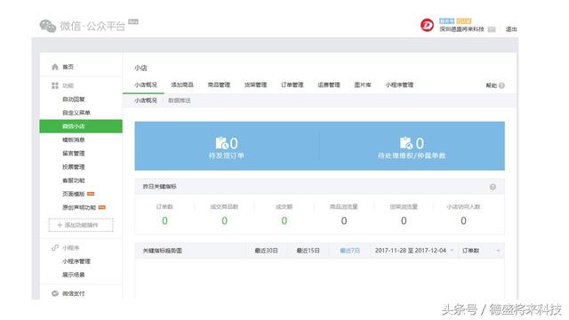Image resolution: width=569 pixels, height=320 pixels.
Task: Click the help question-mark icon beside 帮助
Action: [501, 85]
